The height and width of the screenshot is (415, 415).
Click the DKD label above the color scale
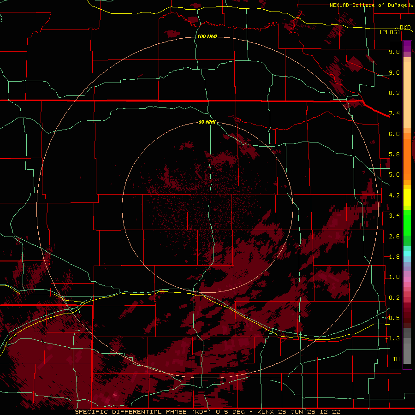click(x=405, y=27)
